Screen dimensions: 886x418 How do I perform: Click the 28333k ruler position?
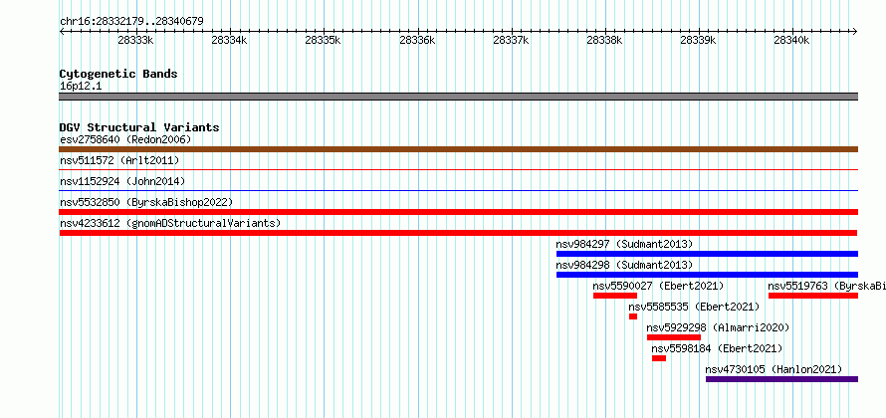[135, 40]
